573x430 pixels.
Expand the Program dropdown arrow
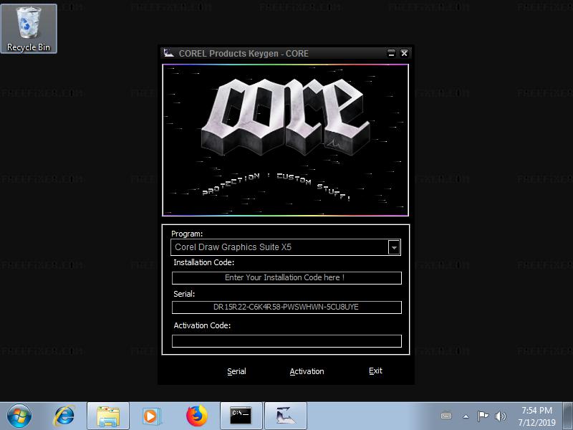click(x=393, y=247)
